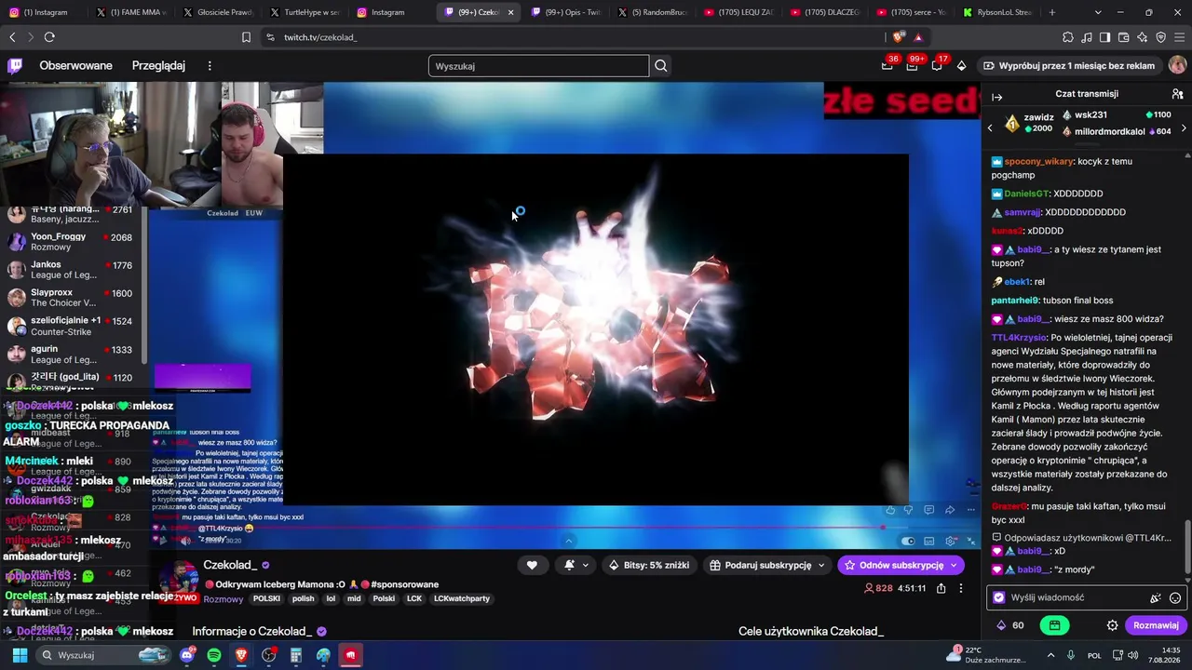Click the POLSKI stream tag
The image size is (1192, 670).
pos(266,598)
